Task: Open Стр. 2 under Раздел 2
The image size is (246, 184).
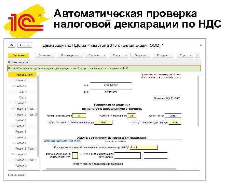Action: (23, 97)
